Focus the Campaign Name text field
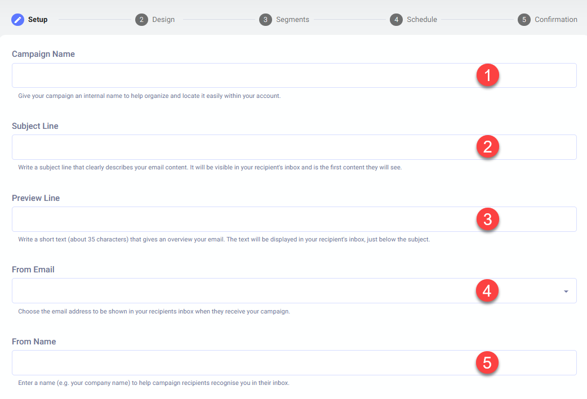 pyautogui.click(x=237, y=75)
